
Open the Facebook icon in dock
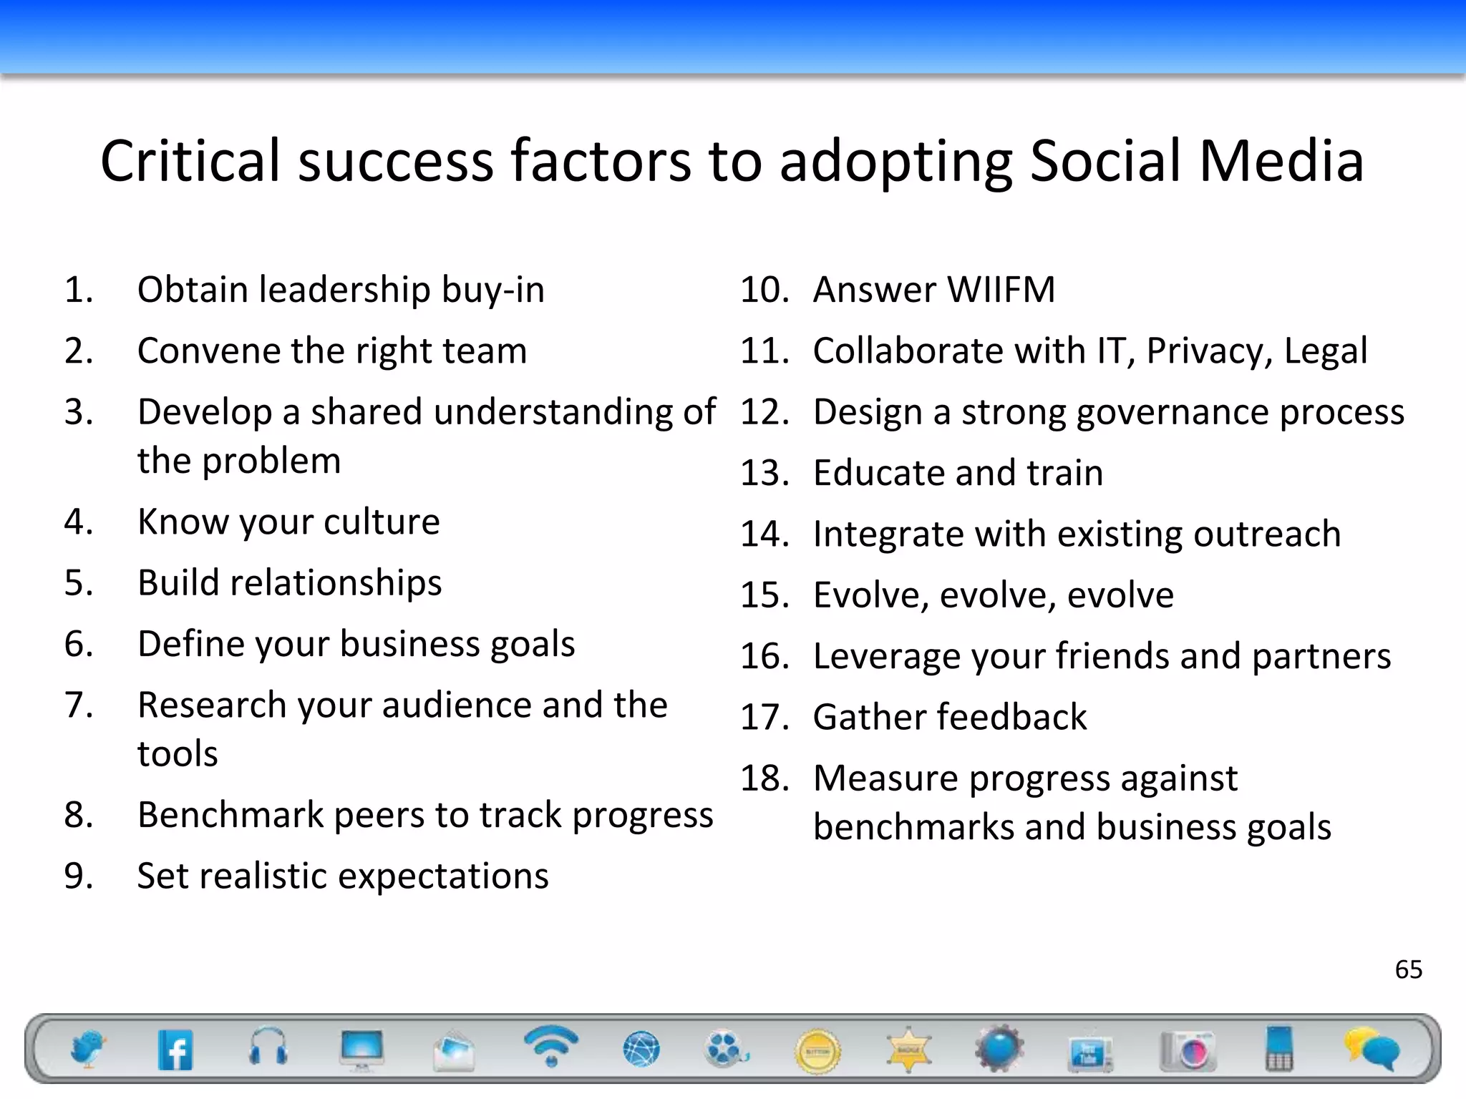175,1050
